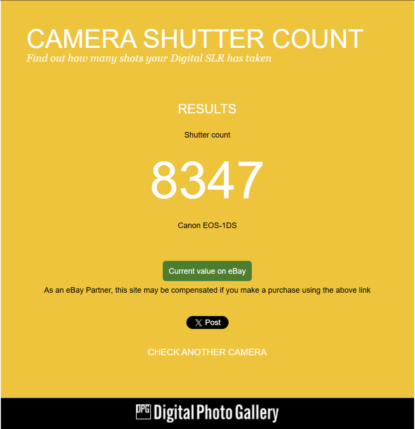This screenshot has height=429, width=415.
Task: Click the 8347 shutter count number
Action: click(207, 180)
